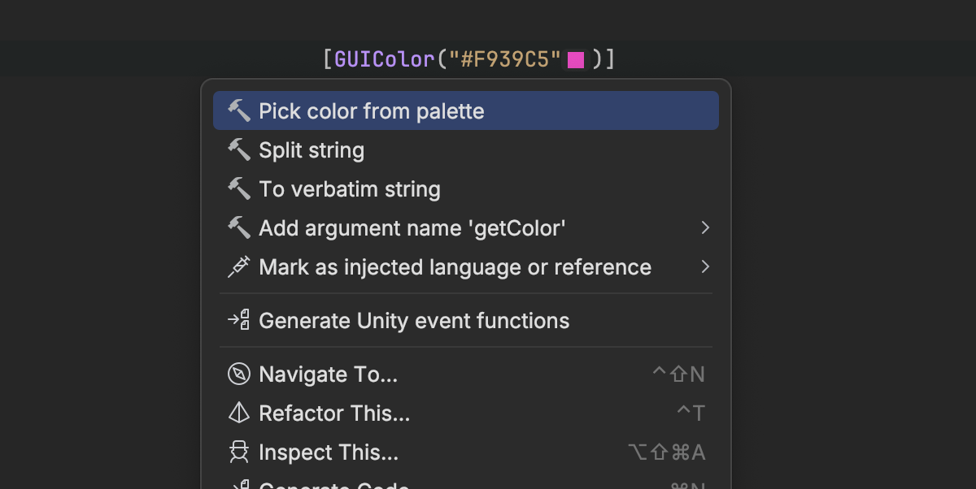Click hammer icon next to Split string
976x489 pixels.
(238, 149)
